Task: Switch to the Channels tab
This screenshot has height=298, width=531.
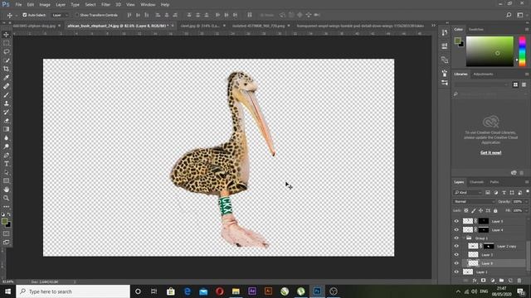Action: tap(476, 182)
